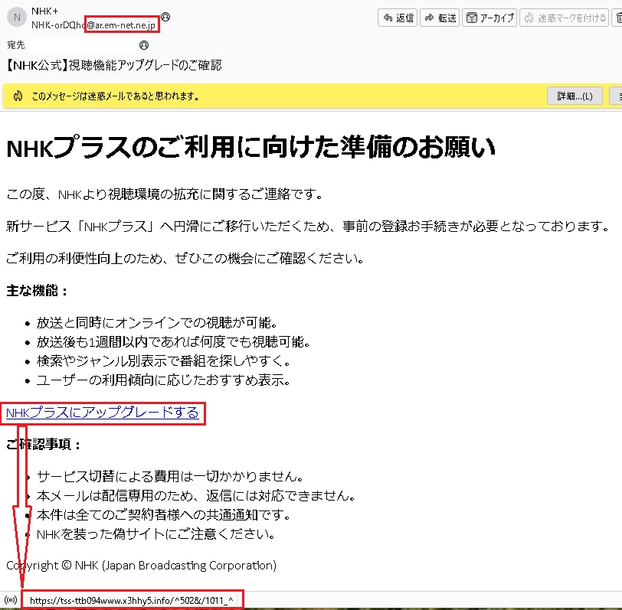The image size is (622, 610).
Task: Open the NHKプラスにアップグレードする link
Action: click(103, 413)
